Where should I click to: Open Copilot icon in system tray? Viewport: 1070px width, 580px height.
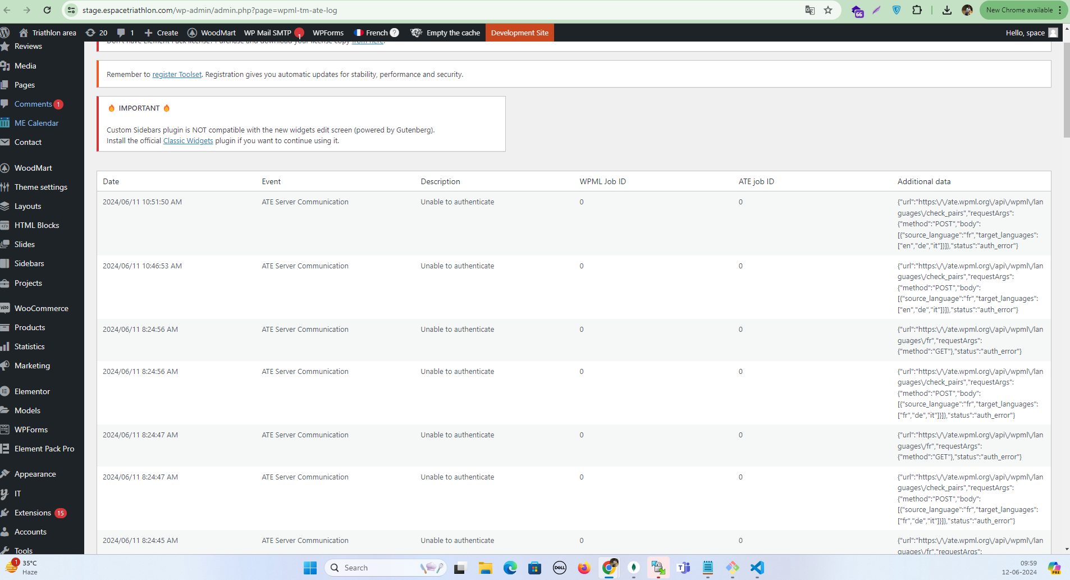[x=1054, y=568]
